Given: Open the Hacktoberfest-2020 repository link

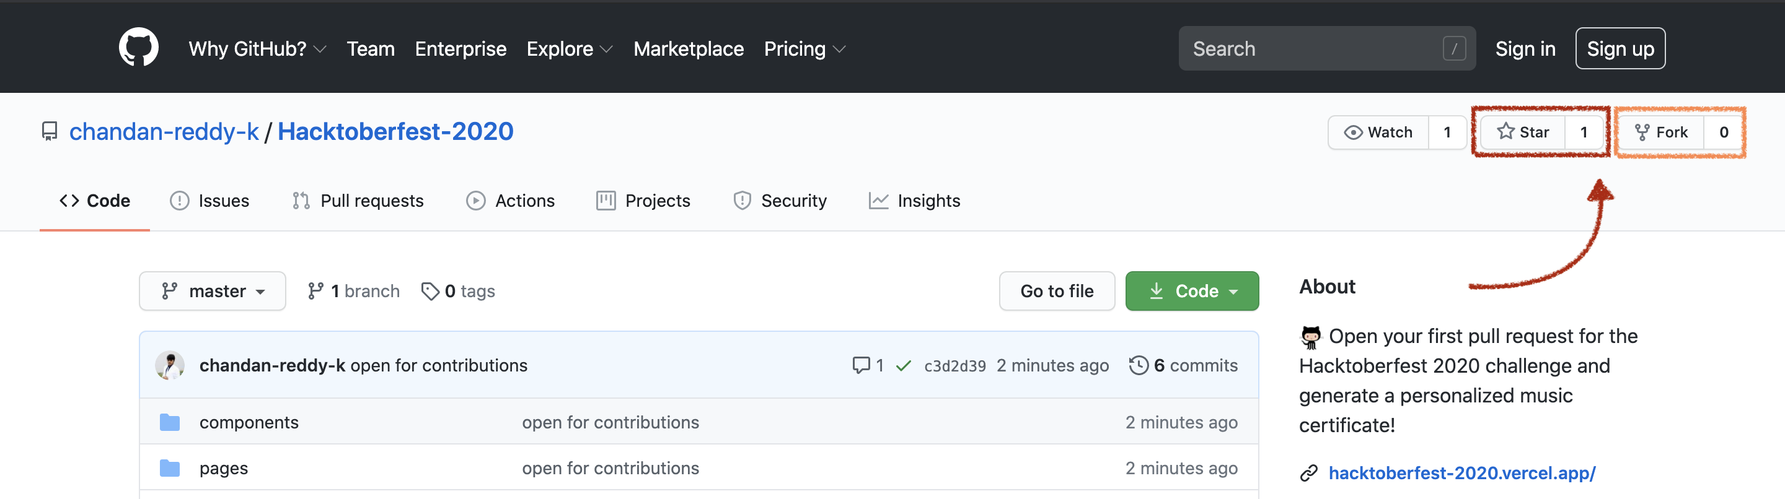Looking at the screenshot, I should (395, 131).
